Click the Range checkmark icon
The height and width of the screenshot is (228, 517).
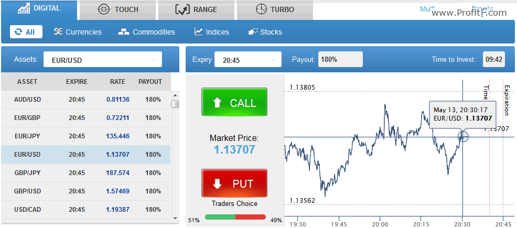click(182, 9)
